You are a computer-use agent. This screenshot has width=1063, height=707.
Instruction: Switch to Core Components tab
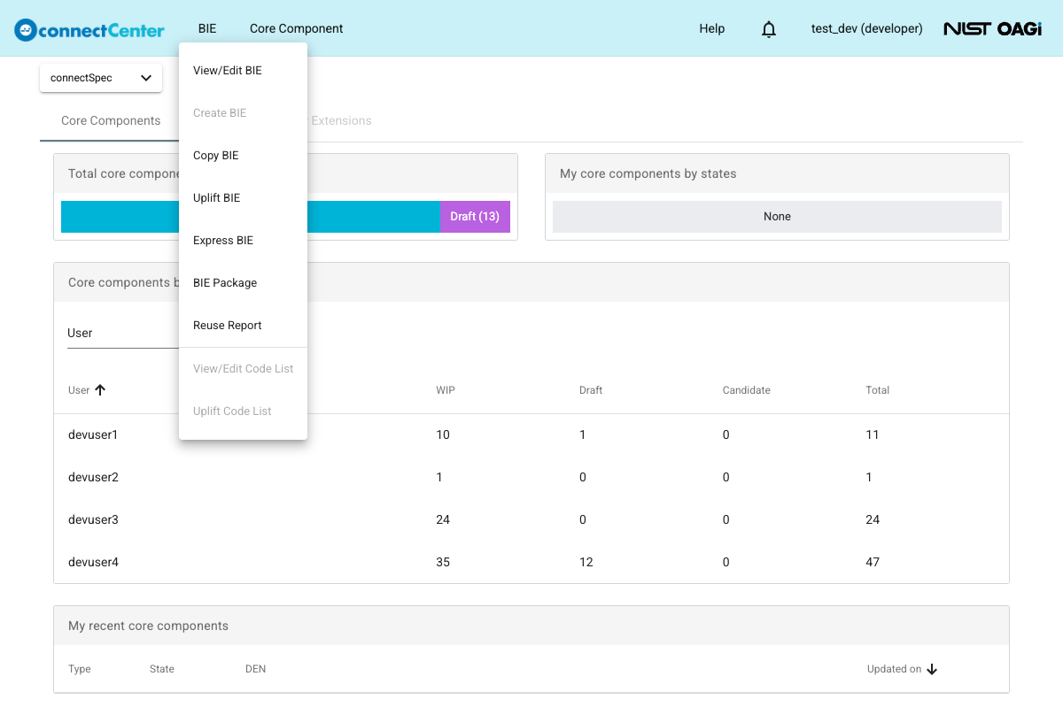pos(111,120)
